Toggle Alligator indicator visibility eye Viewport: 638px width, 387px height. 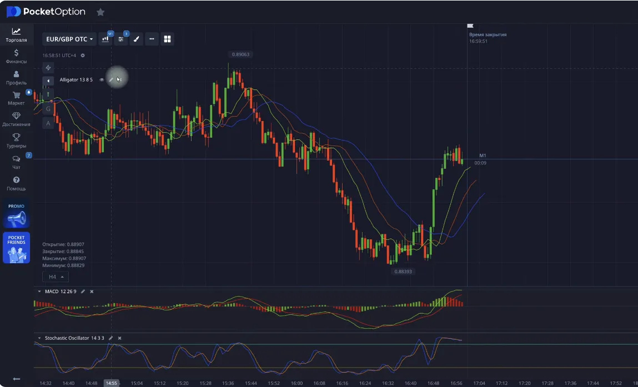102,80
